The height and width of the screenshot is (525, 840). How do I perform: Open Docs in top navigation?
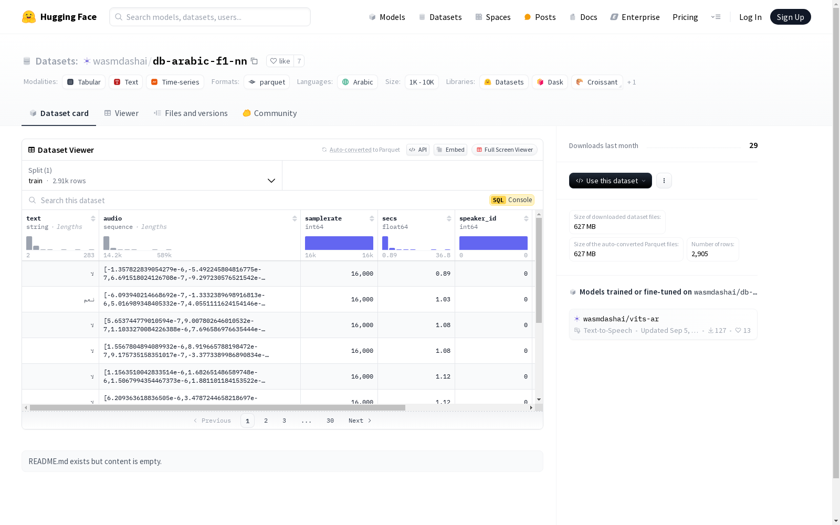click(583, 17)
